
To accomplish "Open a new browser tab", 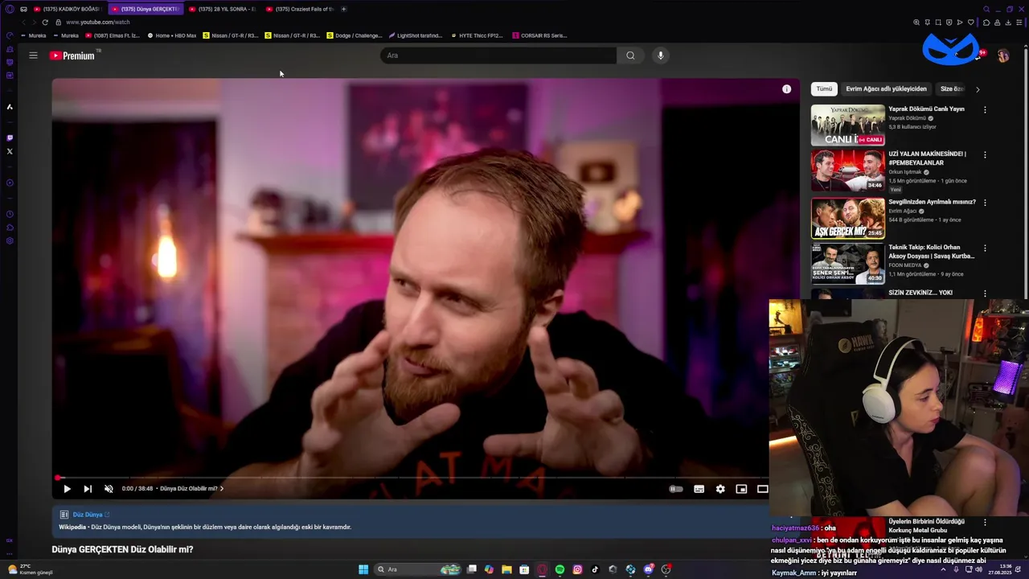I will pos(343,9).
